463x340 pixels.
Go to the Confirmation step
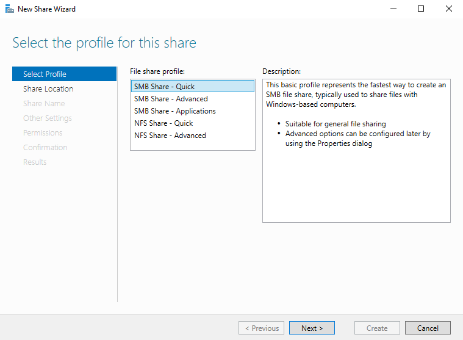click(45, 147)
